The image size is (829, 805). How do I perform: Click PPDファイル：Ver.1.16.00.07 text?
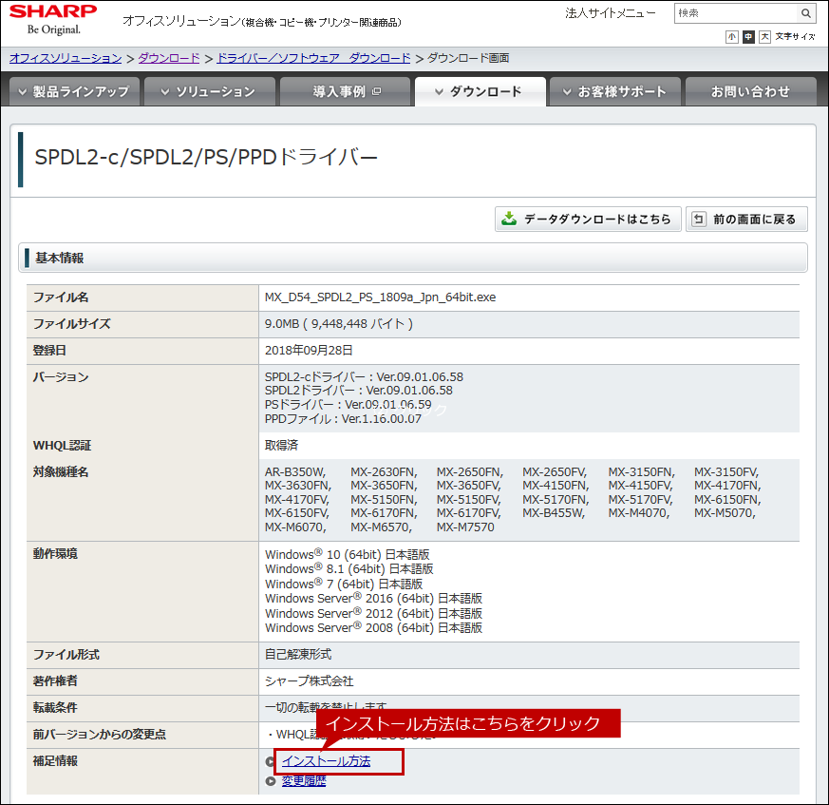(x=343, y=418)
